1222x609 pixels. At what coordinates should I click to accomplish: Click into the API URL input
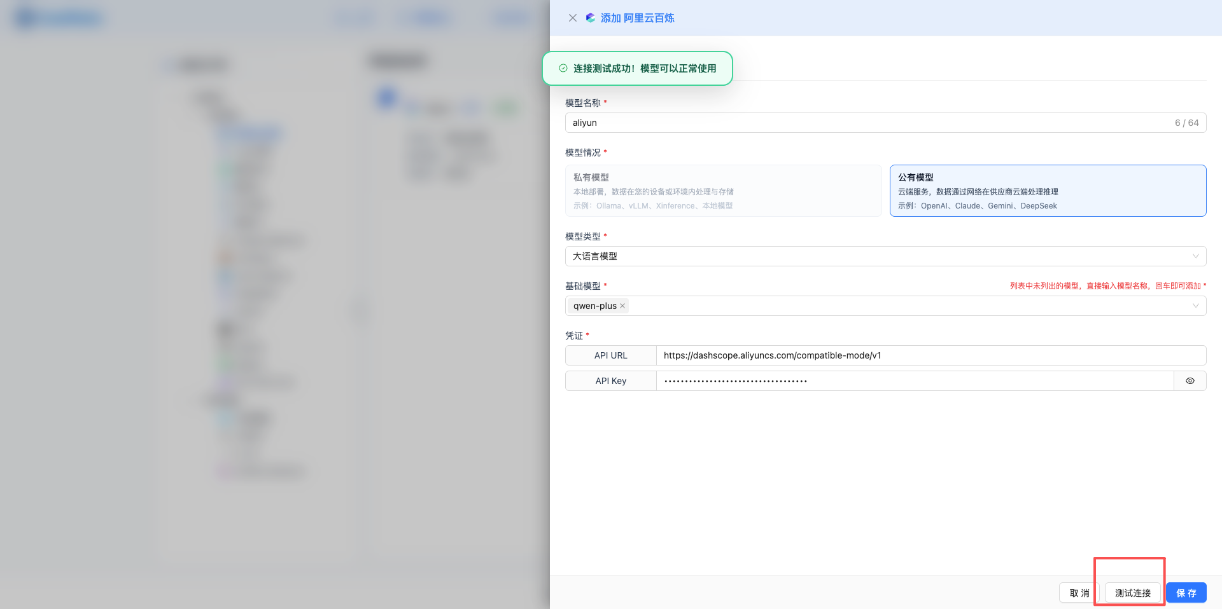[x=929, y=355]
